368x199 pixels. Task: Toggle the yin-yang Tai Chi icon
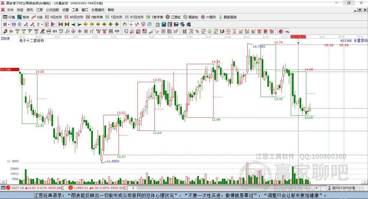pyautogui.click(x=281, y=32)
